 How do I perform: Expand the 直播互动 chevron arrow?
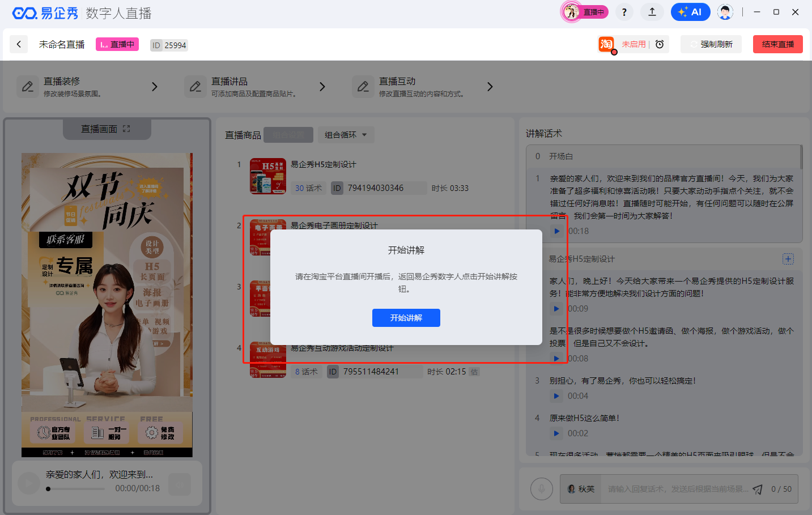pyautogui.click(x=490, y=87)
